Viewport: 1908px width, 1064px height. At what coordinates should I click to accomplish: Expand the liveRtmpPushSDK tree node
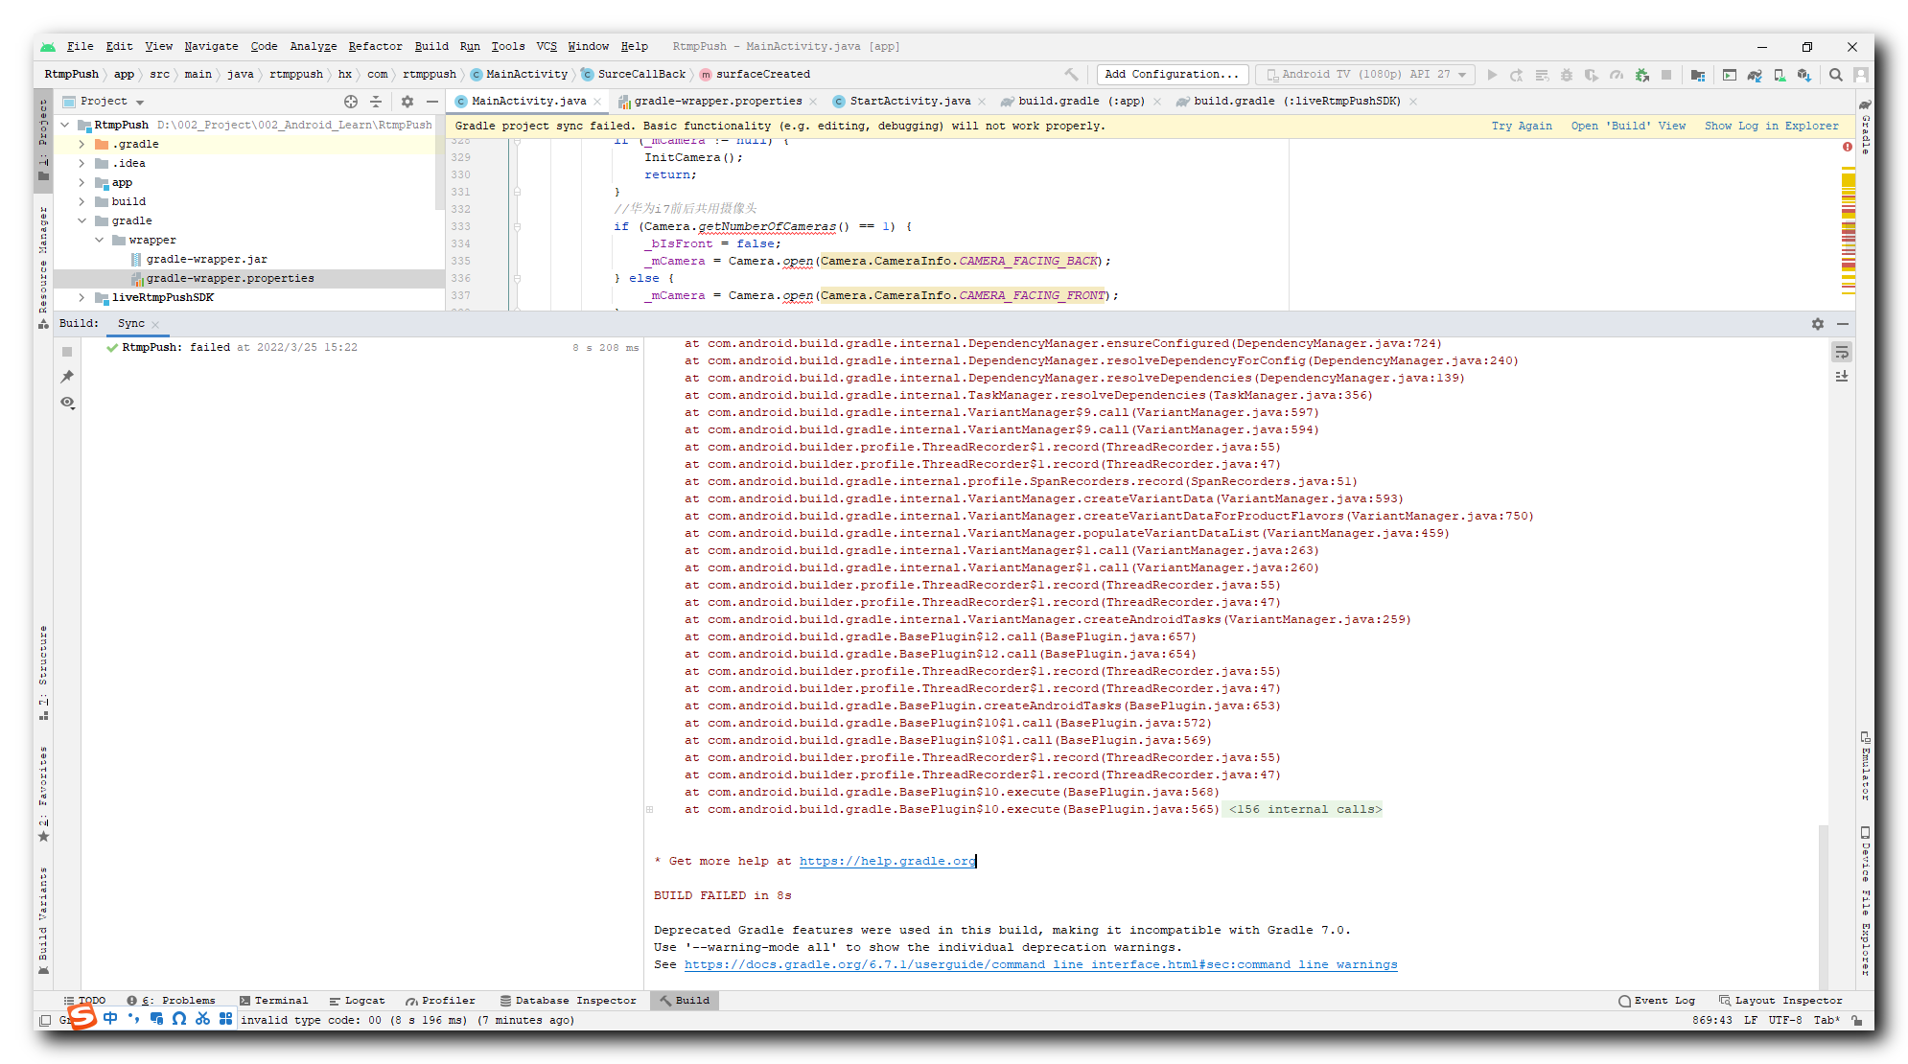81,297
